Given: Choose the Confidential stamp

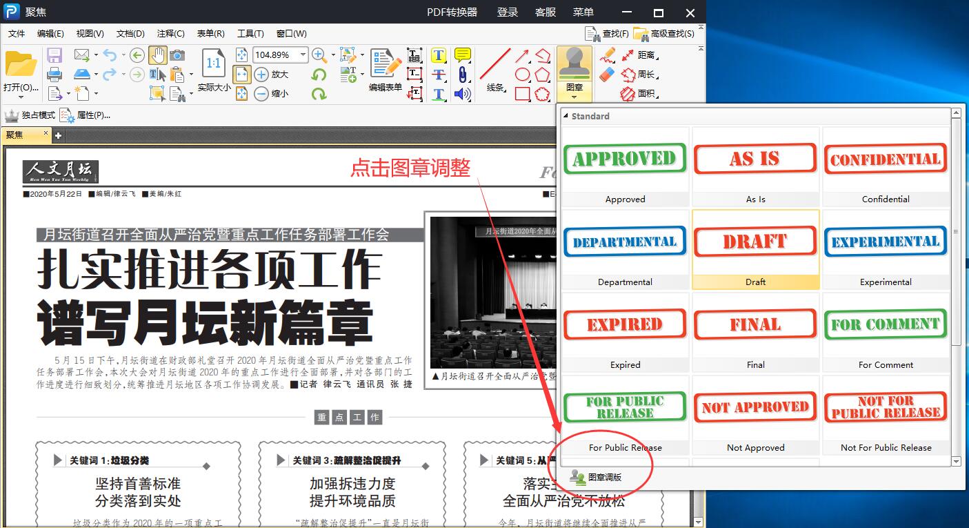Looking at the screenshot, I should point(886,166).
